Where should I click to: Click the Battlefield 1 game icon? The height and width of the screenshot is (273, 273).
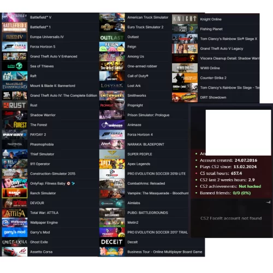point(15,27)
